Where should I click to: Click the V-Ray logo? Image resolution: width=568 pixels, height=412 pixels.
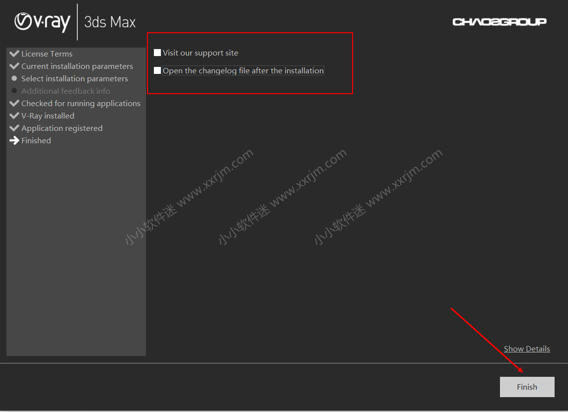(x=42, y=22)
